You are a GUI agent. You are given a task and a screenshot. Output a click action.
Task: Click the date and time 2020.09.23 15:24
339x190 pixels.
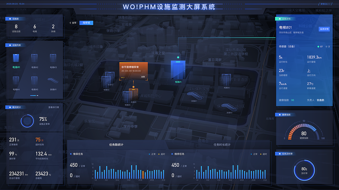click(15, 4)
